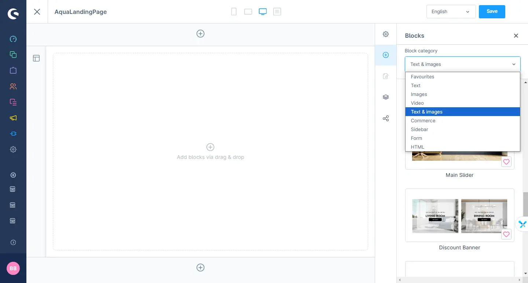Select the Discount Banner block thumbnail

point(459,216)
